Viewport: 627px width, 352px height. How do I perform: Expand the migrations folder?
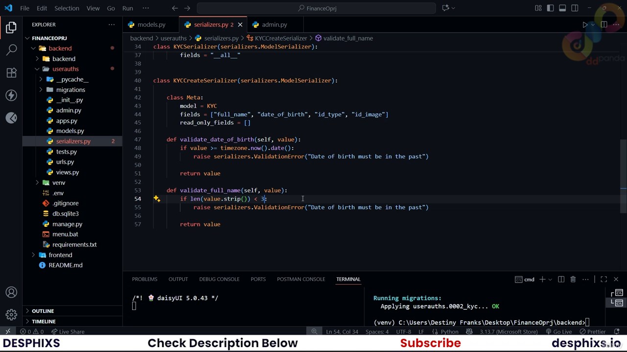pos(41,89)
